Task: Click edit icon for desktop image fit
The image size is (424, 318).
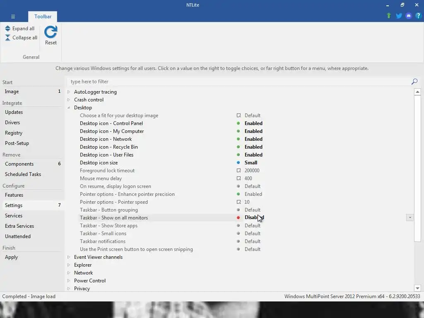Action: click(238, 116)
